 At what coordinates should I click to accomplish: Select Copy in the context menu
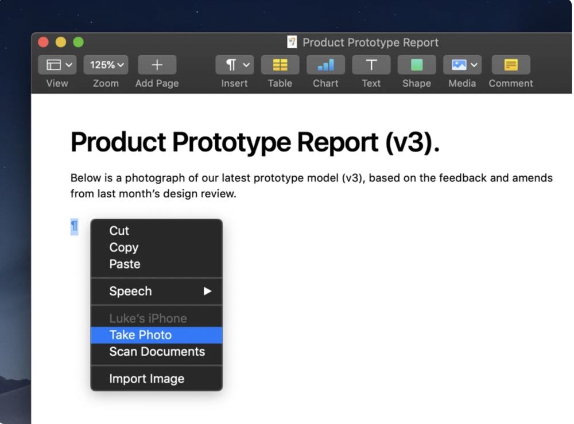point(124,247)
